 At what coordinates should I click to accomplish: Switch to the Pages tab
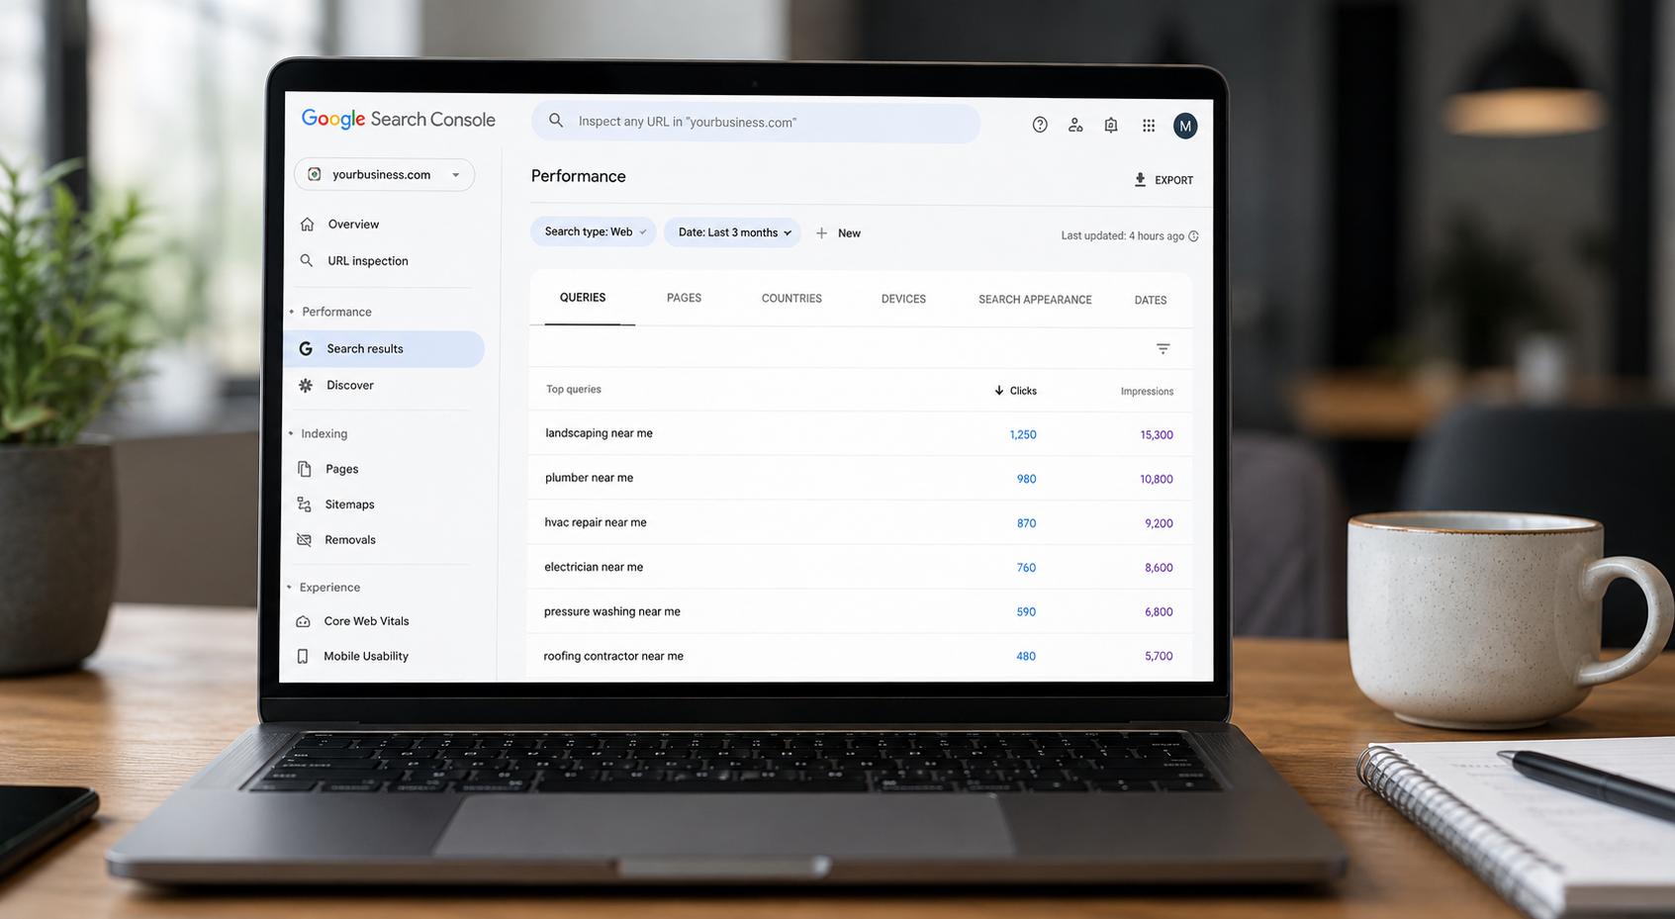point(684,298)
